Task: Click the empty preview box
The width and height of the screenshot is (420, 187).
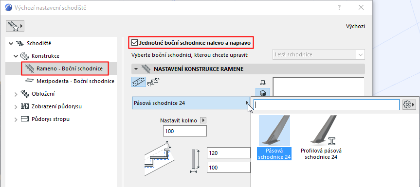Action: coord(318,86)
